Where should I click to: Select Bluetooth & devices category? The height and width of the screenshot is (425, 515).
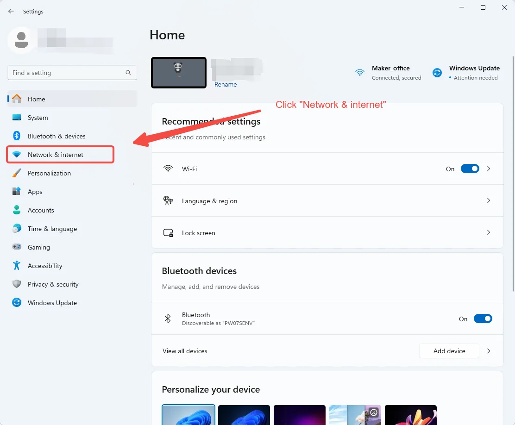[x=72, y=136]
